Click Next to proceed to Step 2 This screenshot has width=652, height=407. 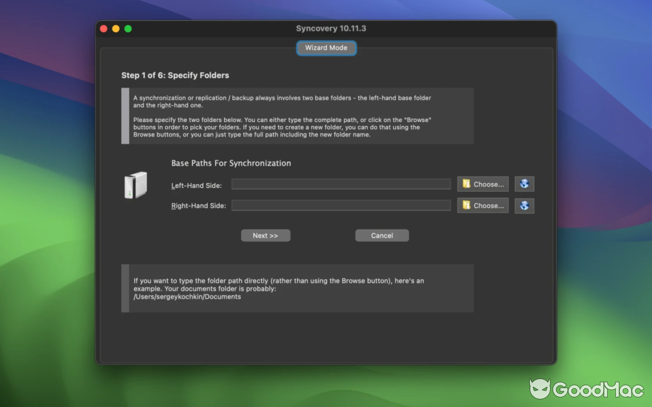pyautogui.click(x=265, y=235)
